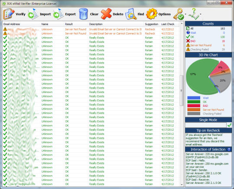This screenshot has height=189, width=234.
Task: Click warning icon of second Server Not Found row
Action: [x=5, y=33]
